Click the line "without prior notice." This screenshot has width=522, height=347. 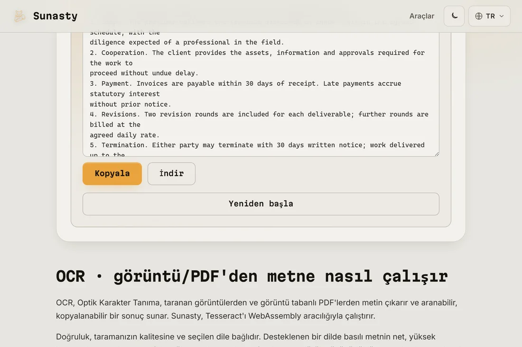tap(130, 104)
